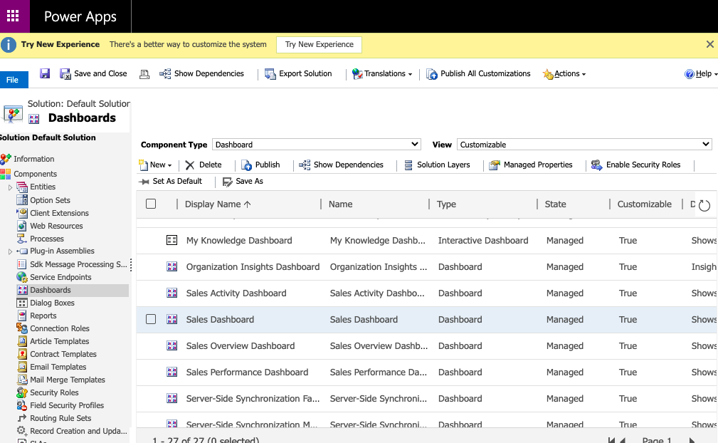Expand the Entities tree node
Screen dimensions: 718x443
click(10, 187)
